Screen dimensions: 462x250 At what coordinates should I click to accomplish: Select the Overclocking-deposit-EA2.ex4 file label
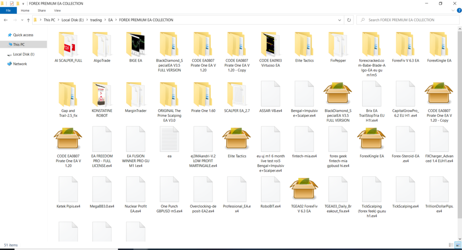coord(203,209)
